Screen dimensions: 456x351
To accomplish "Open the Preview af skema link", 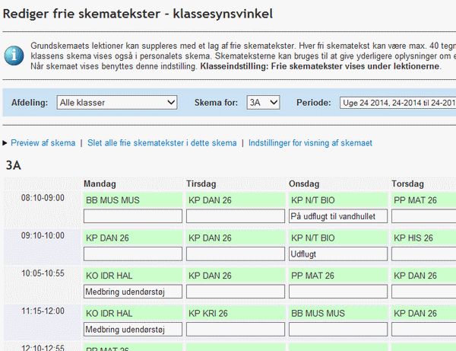I will tap(43, 143).
